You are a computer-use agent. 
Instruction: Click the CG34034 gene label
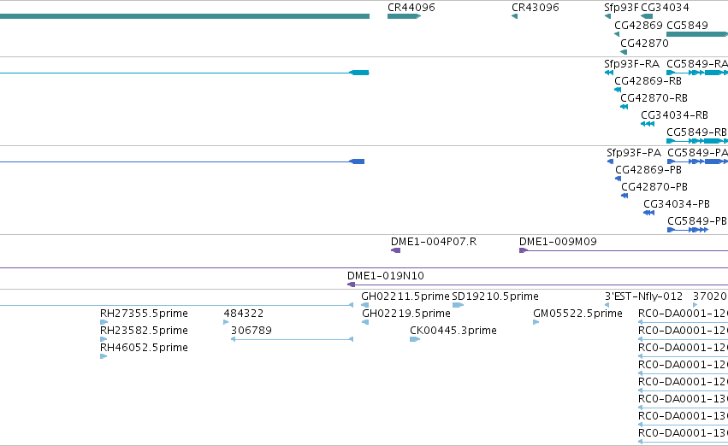click(665, 8)
